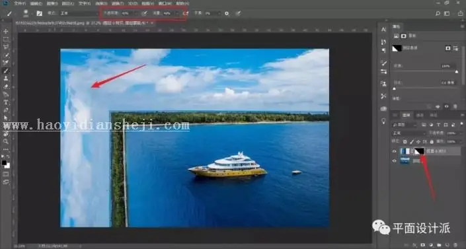The width and height of the screenshot is (466, 249).
Task: Click the Quick Mask mode icon
Action: (5, 174)
